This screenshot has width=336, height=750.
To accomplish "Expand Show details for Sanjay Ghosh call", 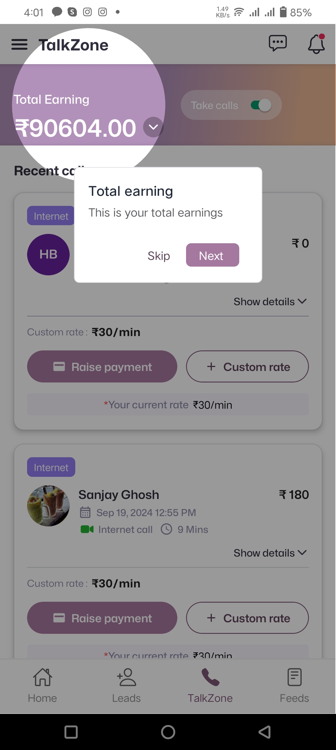I will pos(270,553).
